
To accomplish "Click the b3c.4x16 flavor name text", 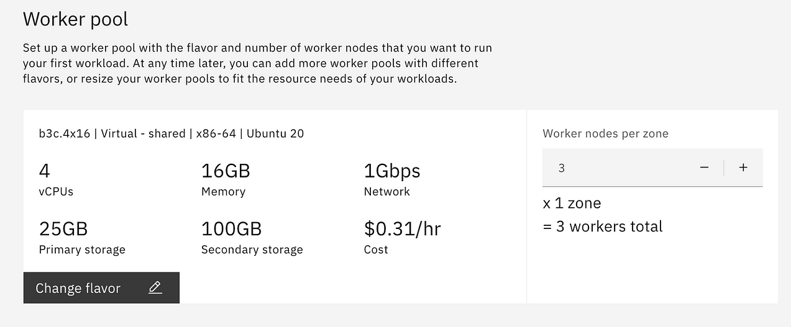I will tap(64, 133).
